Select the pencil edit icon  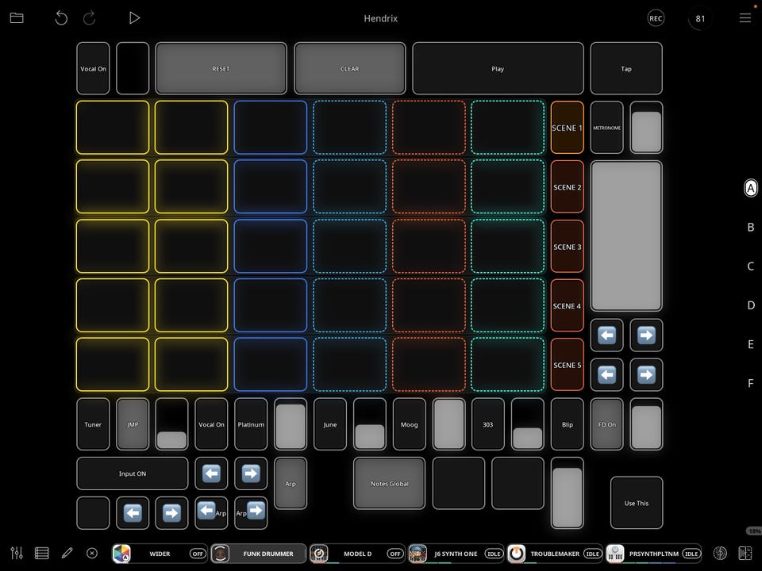pyautogui.click(x=67, y=553)
